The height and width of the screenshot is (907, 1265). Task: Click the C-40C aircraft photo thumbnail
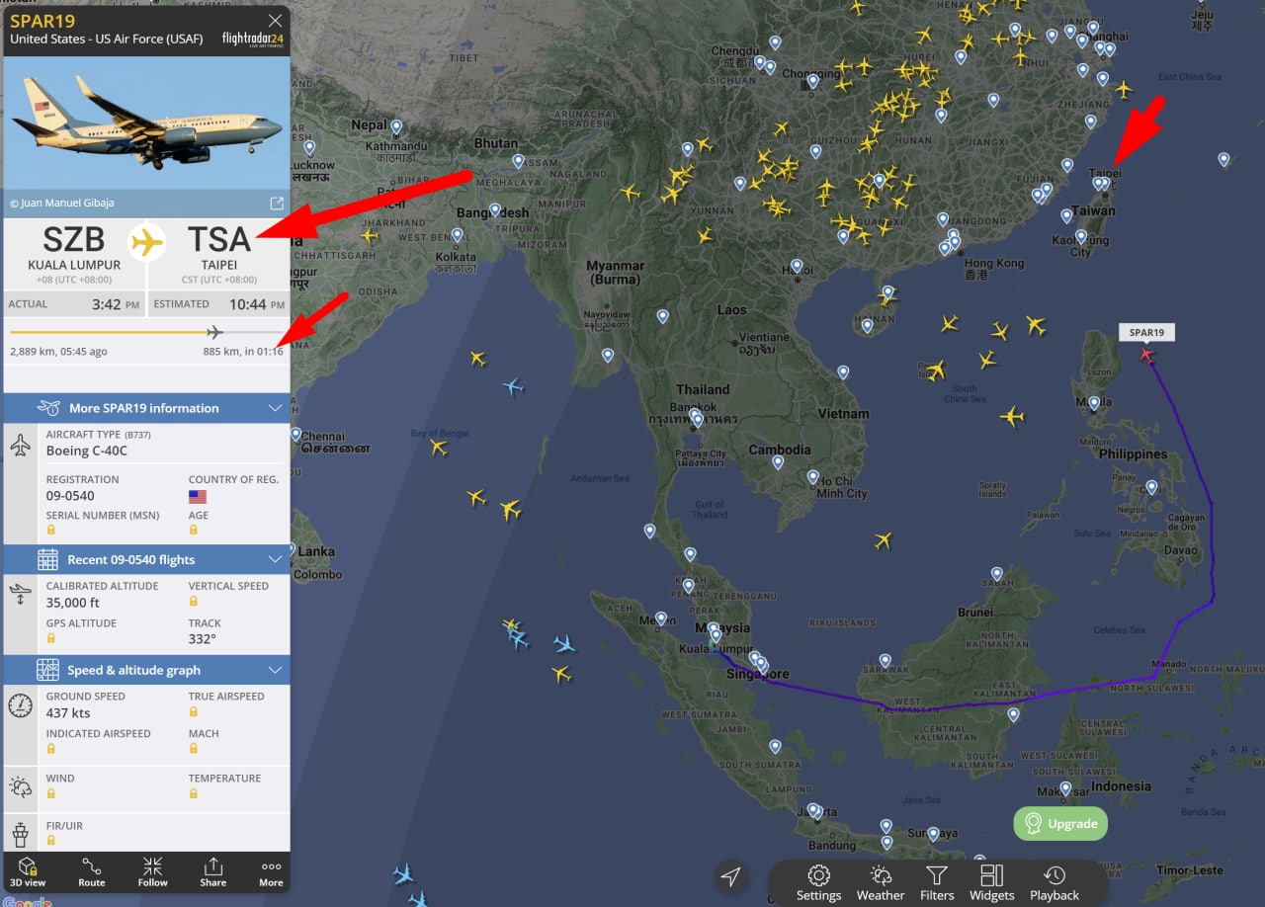(x=147, y=123)
